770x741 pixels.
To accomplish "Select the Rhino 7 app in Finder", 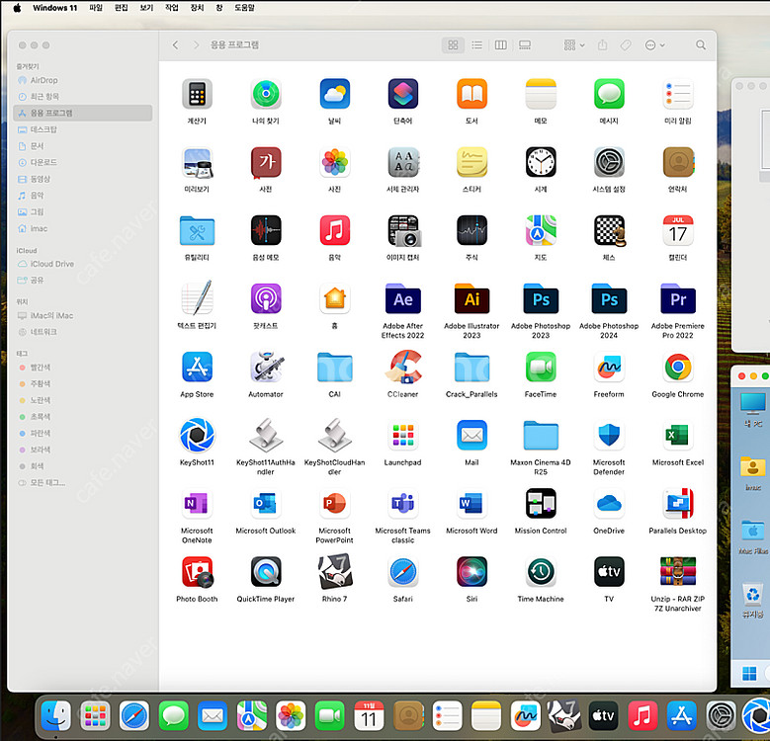I will (x=334, y=572).
